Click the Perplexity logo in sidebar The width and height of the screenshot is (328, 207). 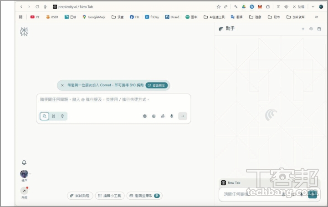point(24,32)
